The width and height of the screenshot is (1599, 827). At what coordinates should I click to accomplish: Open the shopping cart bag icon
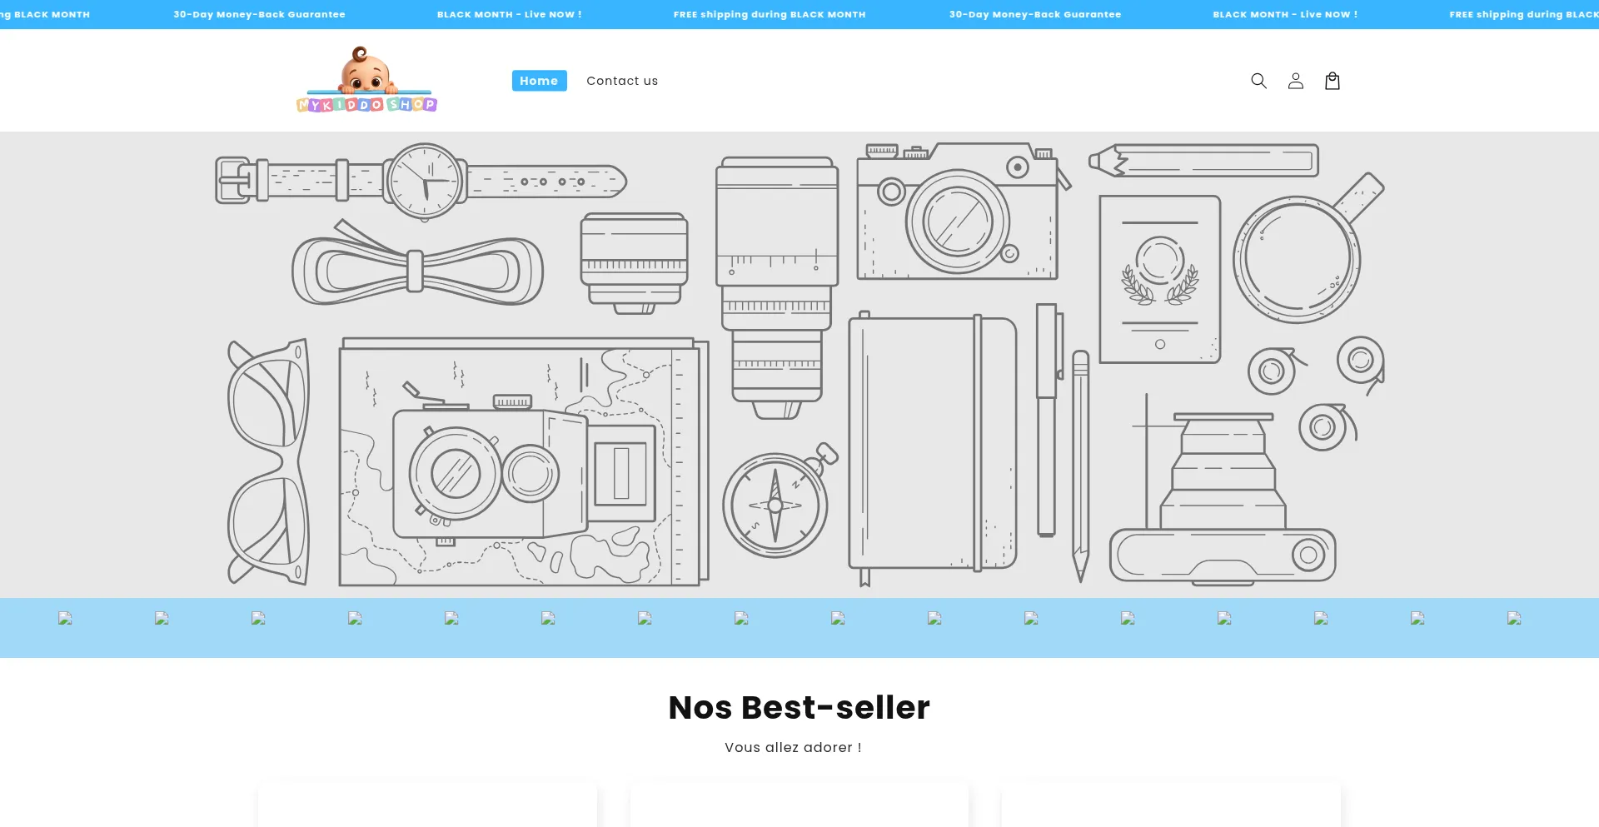(1332, 81)
